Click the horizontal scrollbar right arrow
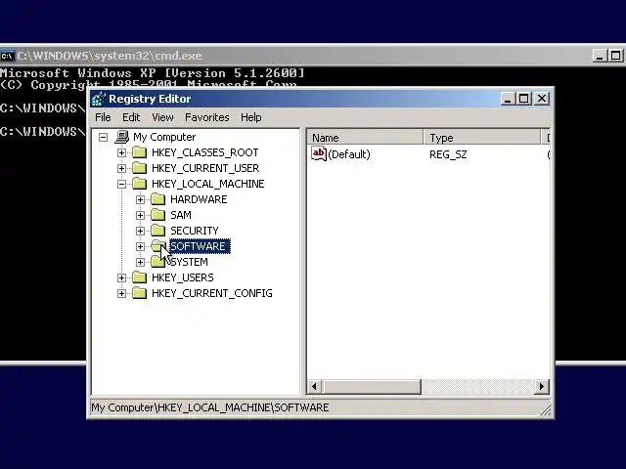 pos(541,387)
